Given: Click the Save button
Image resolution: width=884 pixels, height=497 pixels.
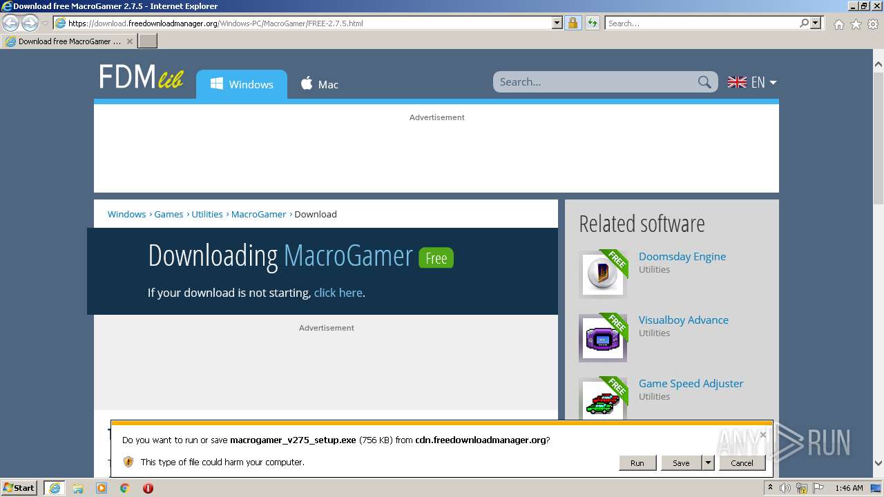Looking at the screenshot, I should coord(681,462).
